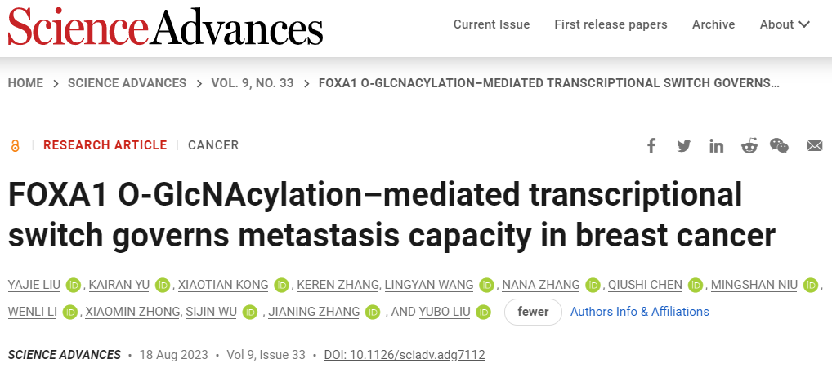This screenshot has height=368, width=832.
Task: Open Authors Info & Affiliations link
Action: point(640,312)
